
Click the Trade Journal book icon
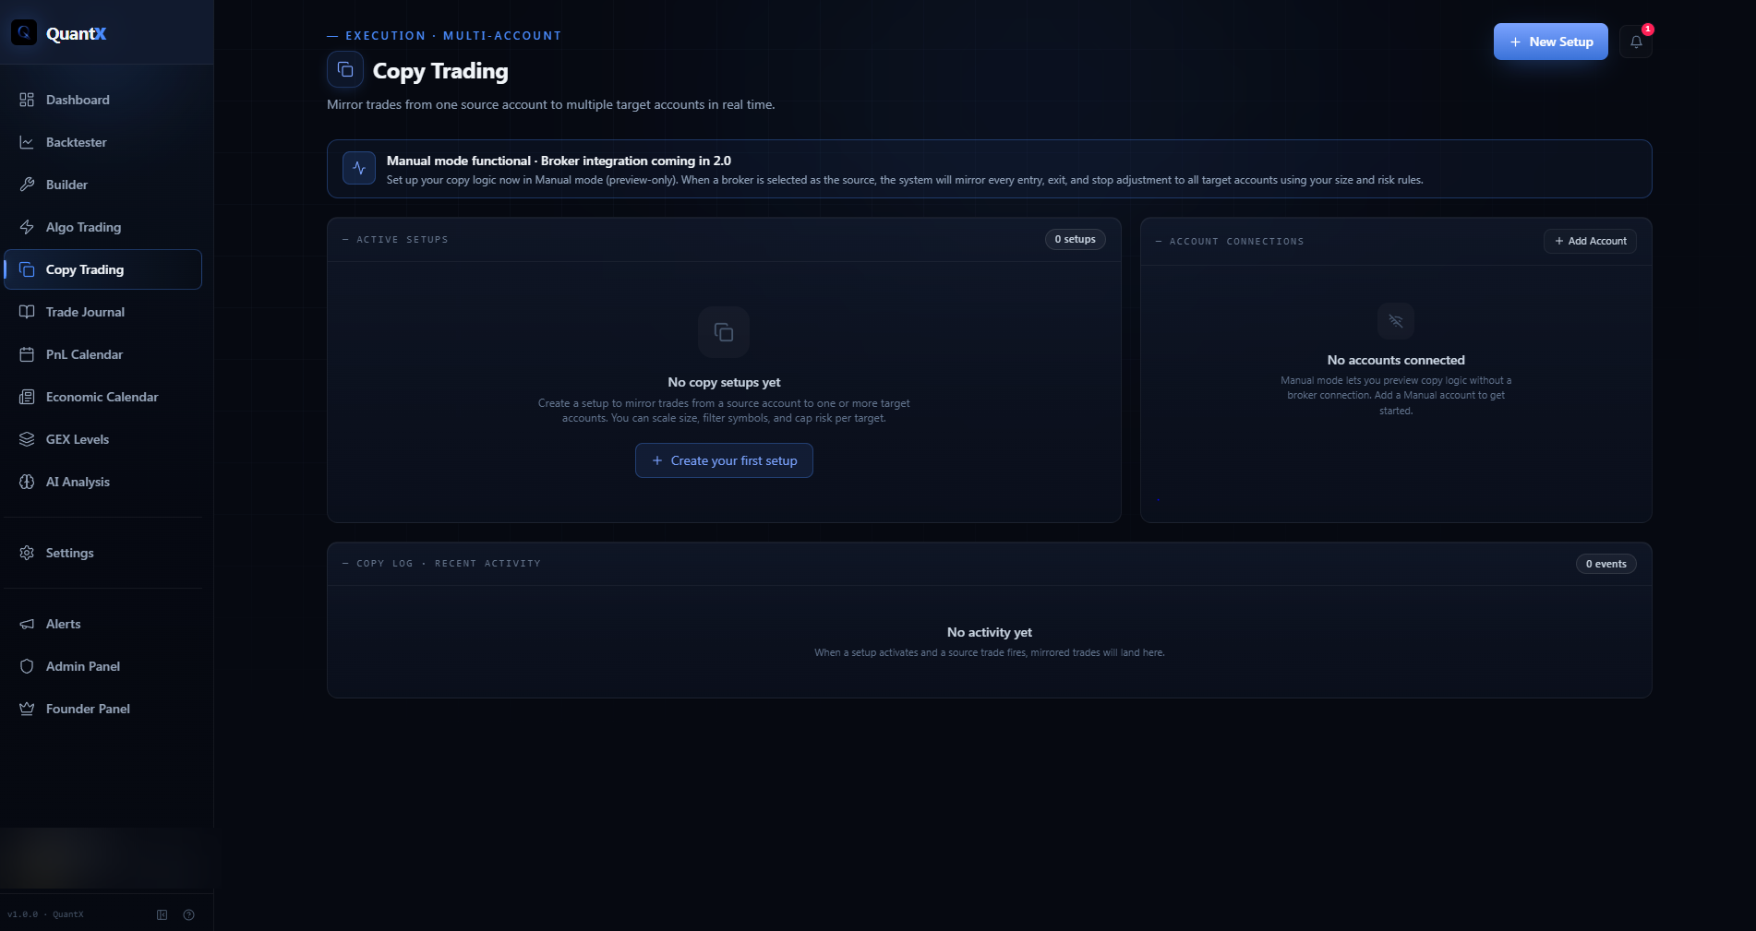(27, 312)
